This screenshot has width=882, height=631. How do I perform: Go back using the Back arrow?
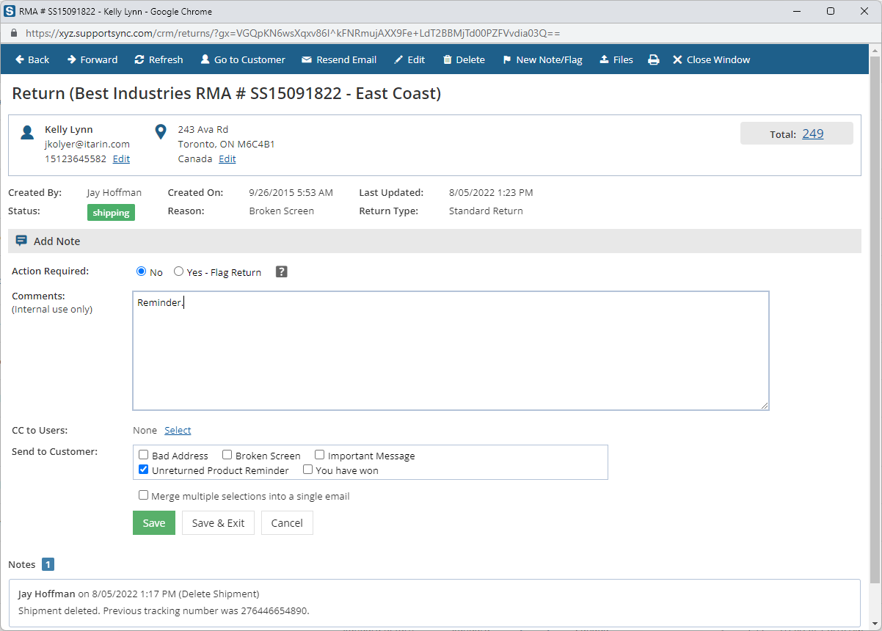tap(32, 60)
